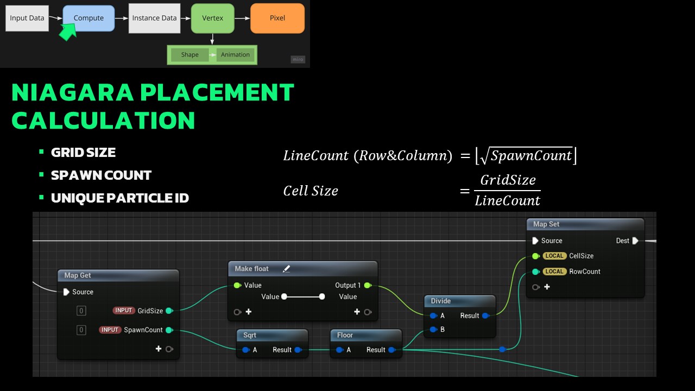This screenshot has width=695, height=391.
Task: Click the Source execution pin on Map Get
Action: click(66, 292)
